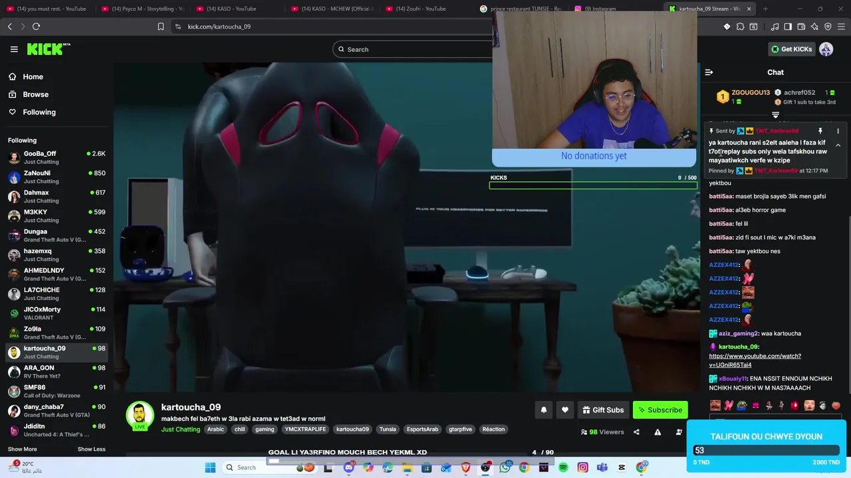Viewport: 851px width, 478px height.
Task: Open the ARA_GON channel in Following
Action: click(x=57, y=372)
